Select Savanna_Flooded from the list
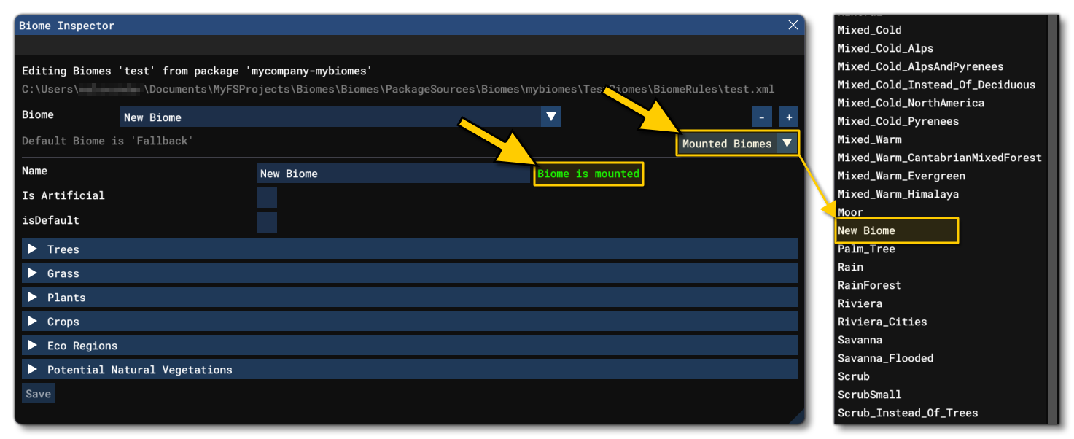The image size is (1074, 439). tap(885, 358)
